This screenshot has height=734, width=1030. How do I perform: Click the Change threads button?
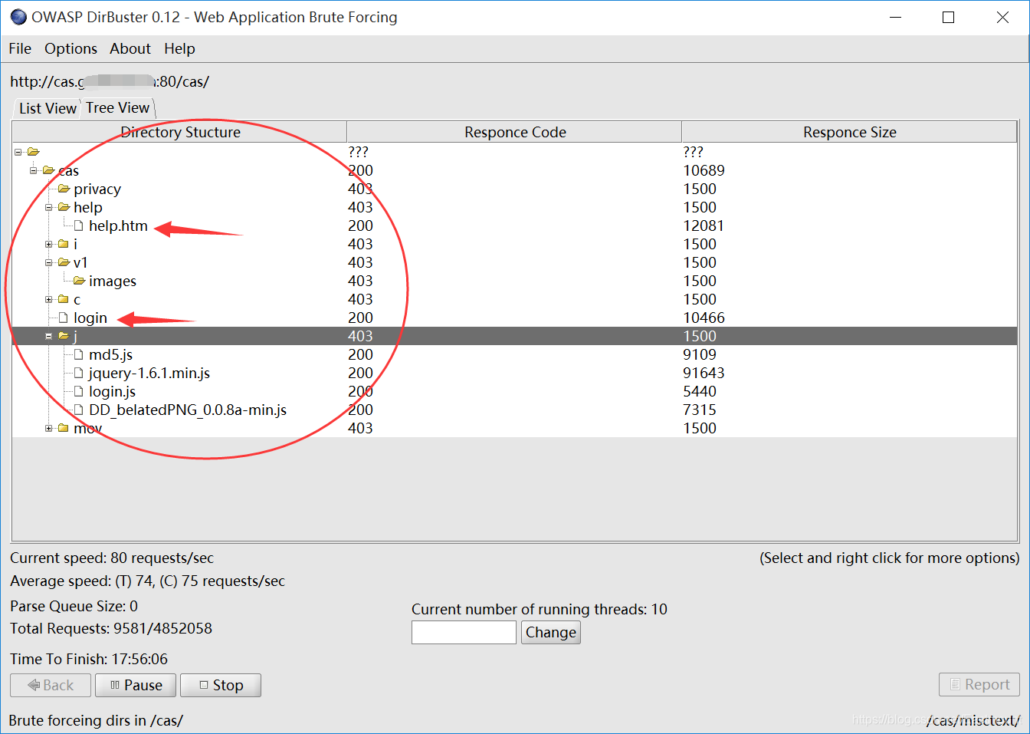click(550, 632)
